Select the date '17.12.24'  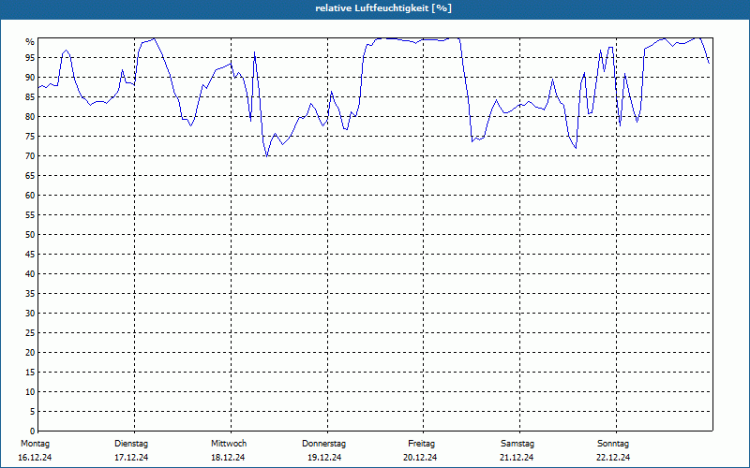tap(131, 458)
